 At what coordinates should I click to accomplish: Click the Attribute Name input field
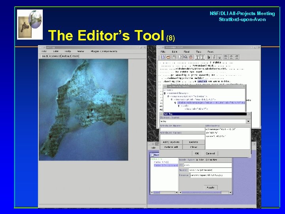tap(182, 129)
